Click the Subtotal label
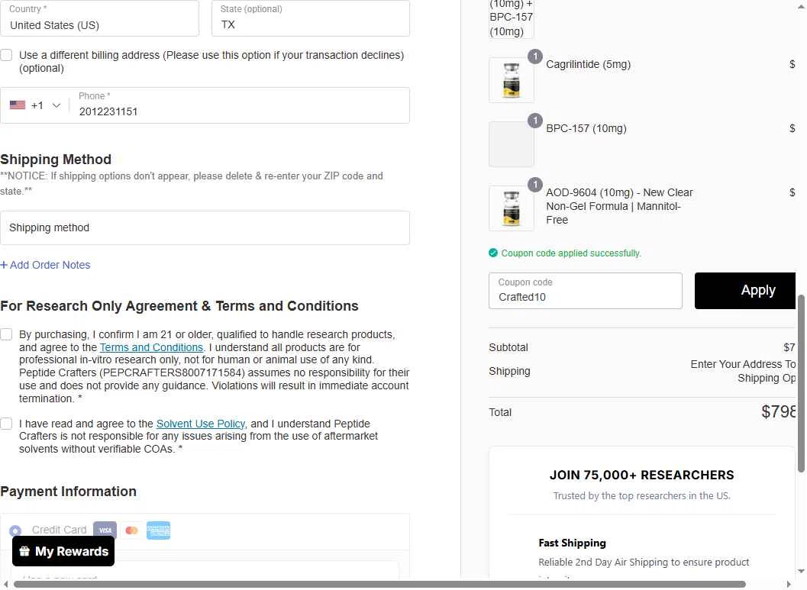The height and width of the screenshot is (590, 807). pyautogui.click(x=508, y=347)
